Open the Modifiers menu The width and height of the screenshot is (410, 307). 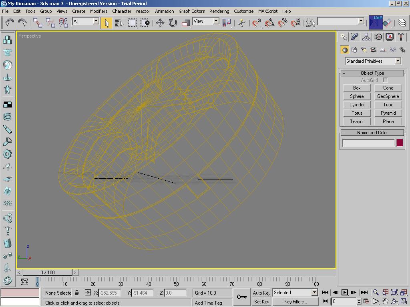(x=98, y=11)
